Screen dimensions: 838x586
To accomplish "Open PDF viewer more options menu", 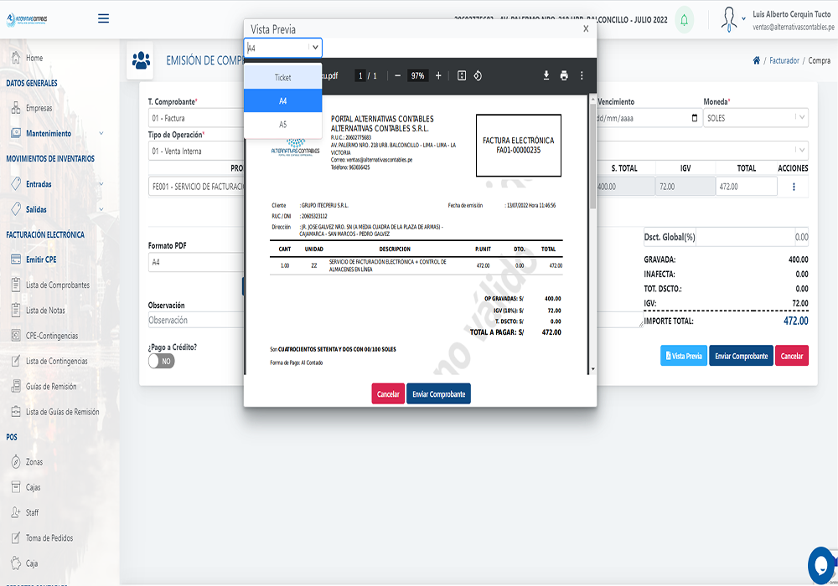I will (x=582, y=75).
